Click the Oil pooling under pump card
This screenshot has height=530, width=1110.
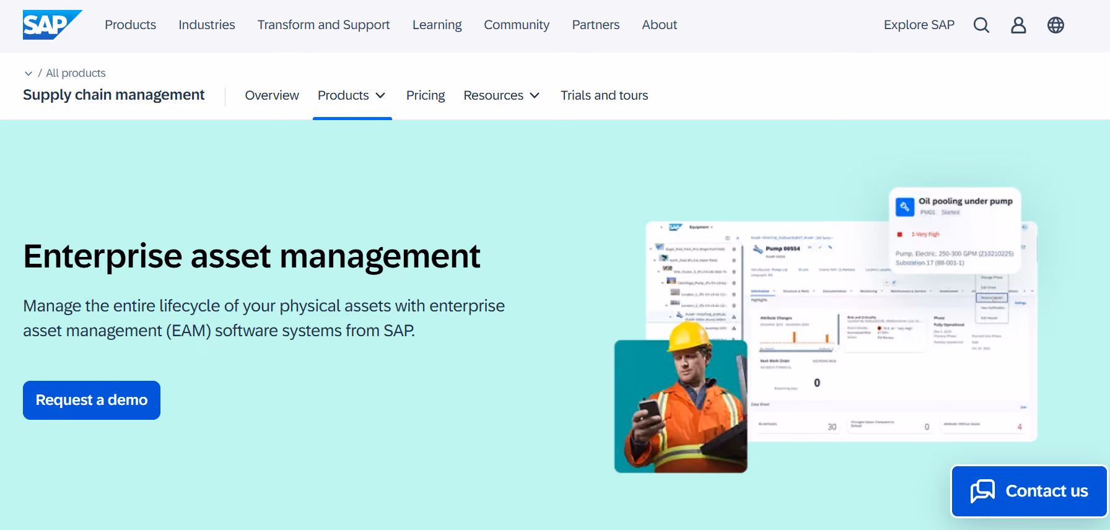pos(955,230)
